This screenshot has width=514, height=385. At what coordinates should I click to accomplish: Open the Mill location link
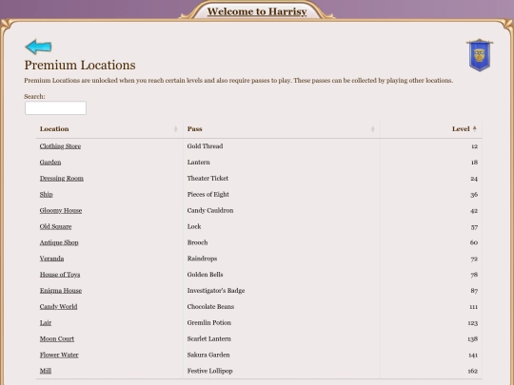point(46,371)
